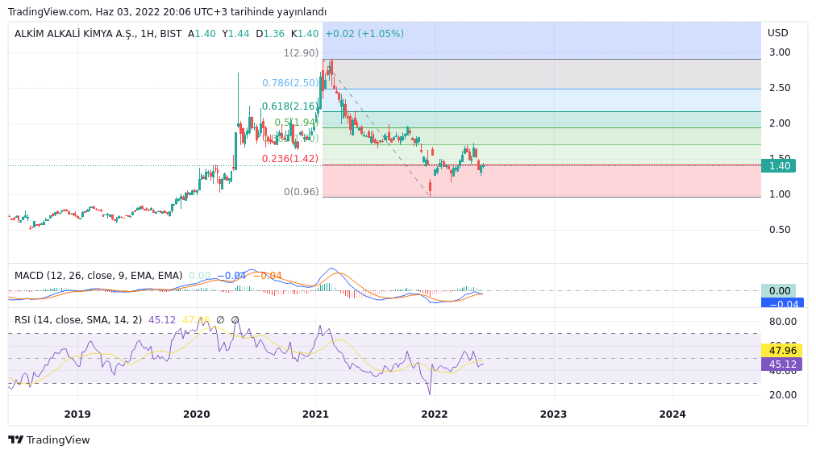Select the Fibonacci level label 1(2.90)

(x=301, y=52)
